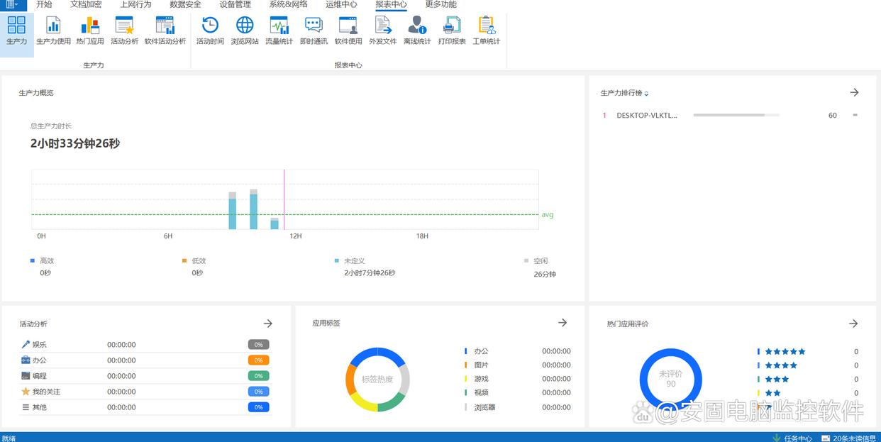
Task: Open the 生产力使用 report icon
Action: coord(53,30)
